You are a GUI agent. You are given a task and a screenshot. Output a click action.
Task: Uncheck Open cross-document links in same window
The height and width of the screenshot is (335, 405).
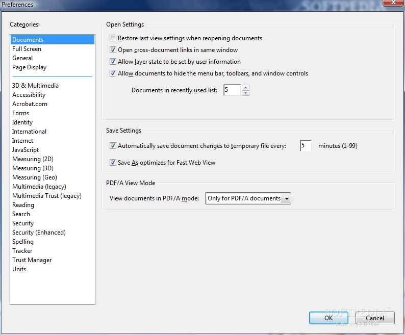point(113,50)
